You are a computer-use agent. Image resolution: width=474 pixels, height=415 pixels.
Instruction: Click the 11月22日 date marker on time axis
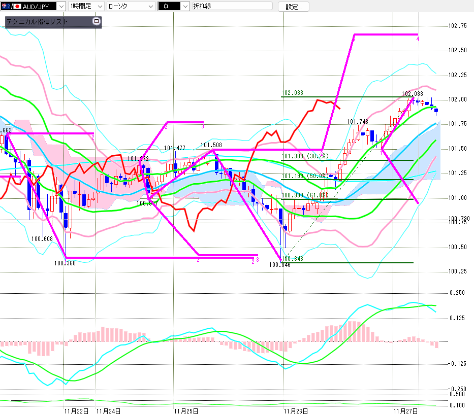pyautogui.click(x=77, y=410)
